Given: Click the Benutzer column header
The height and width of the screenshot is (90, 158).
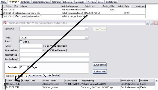Looking at the screenshot, I should (147, 81).
